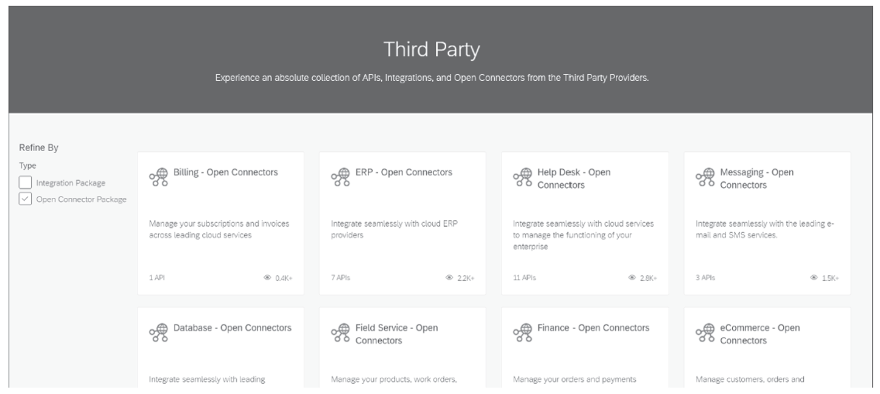880x394 pixels.
Task: Open the Billing - Open Connectors title link
Action: click(226, 172)
